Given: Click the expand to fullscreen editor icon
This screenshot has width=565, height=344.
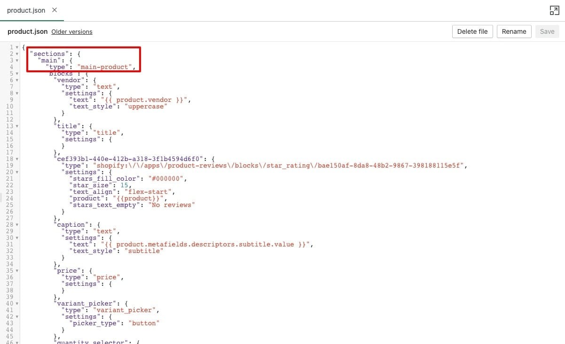Looking at the screenshot, I should 555,10.
